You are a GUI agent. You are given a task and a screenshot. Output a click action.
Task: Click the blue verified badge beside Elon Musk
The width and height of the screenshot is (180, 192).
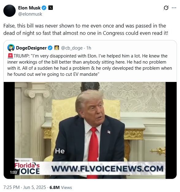pos(44,8)
